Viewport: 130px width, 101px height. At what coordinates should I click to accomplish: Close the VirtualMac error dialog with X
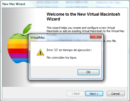[96, 36]
